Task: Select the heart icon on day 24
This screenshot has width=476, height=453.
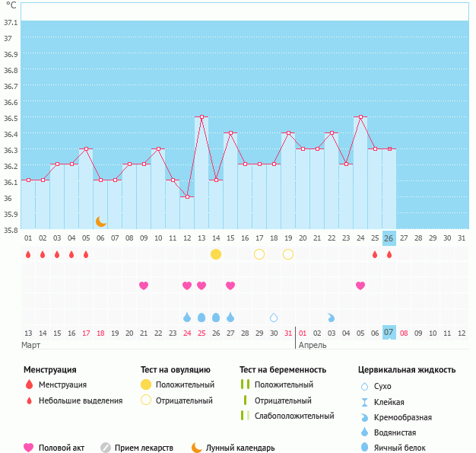Action: [x=360, y=286]
